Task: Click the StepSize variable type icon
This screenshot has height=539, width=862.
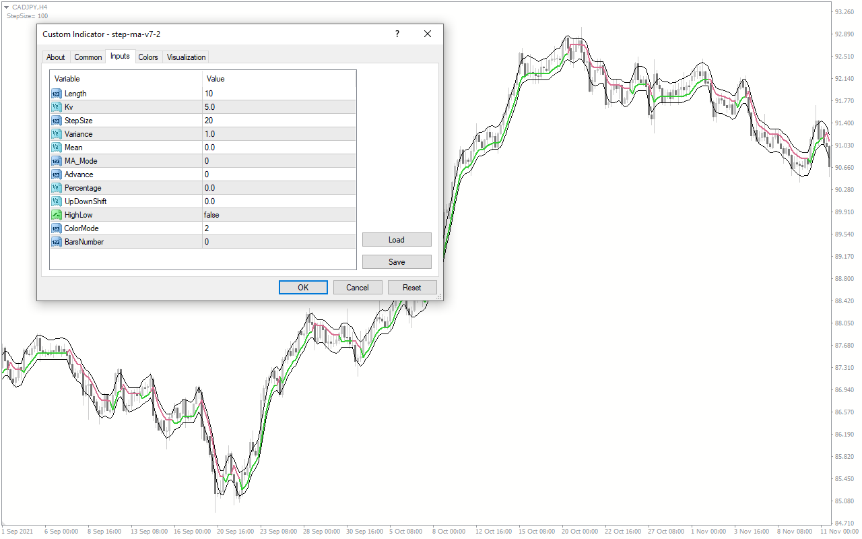Action: pyautogui.click(x=56, y=121)
